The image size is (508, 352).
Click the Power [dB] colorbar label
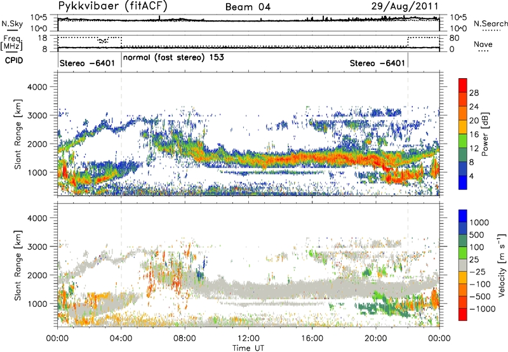click(485, 134)
